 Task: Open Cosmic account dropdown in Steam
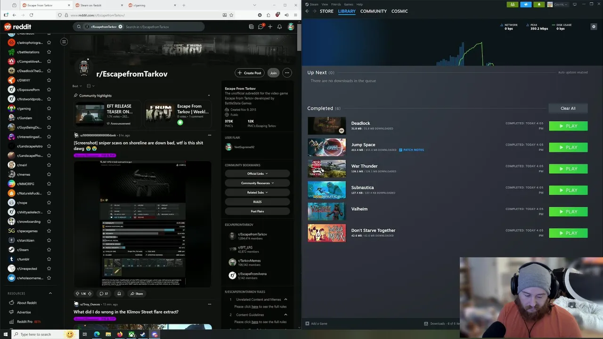(x=558, y=4)
